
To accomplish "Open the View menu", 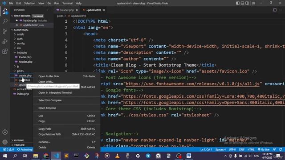I will pos(41,3).
